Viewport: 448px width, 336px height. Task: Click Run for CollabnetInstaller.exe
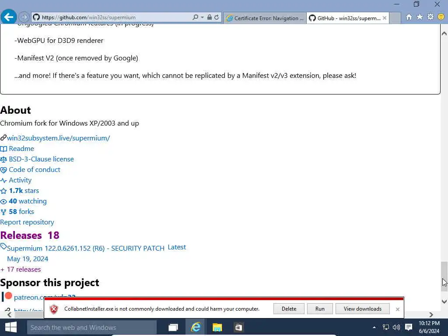coord(320,309)
